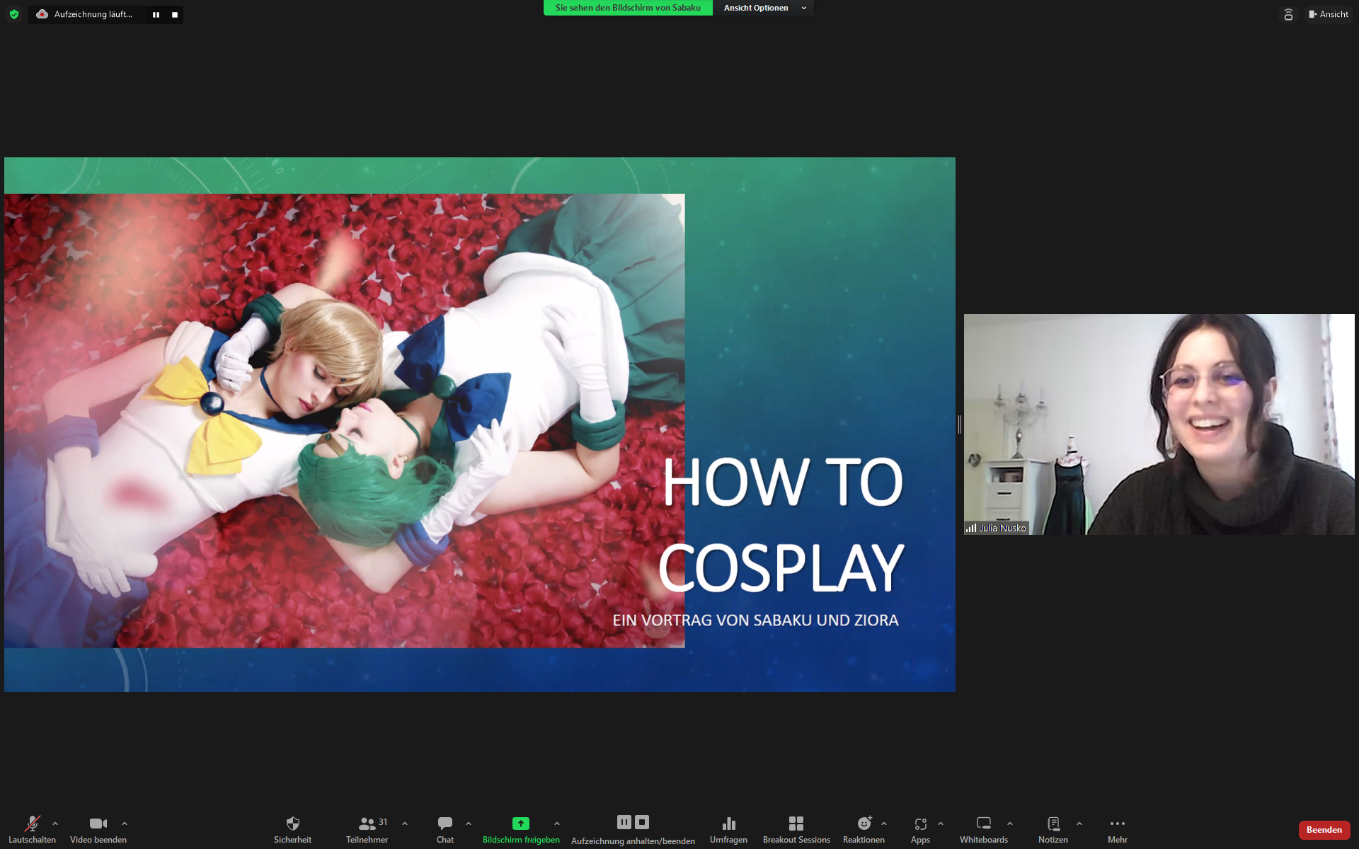The height and width of the screenshot is (849, 1359).
Task: Click the lock icon near Ansicht
Action: point(1288,14)
